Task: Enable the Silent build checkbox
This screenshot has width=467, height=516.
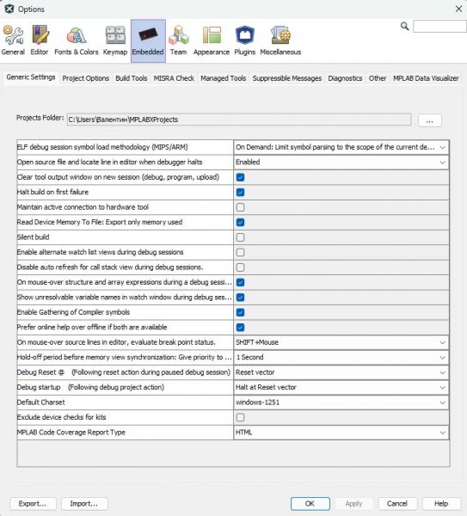Action: pos(240,237)
